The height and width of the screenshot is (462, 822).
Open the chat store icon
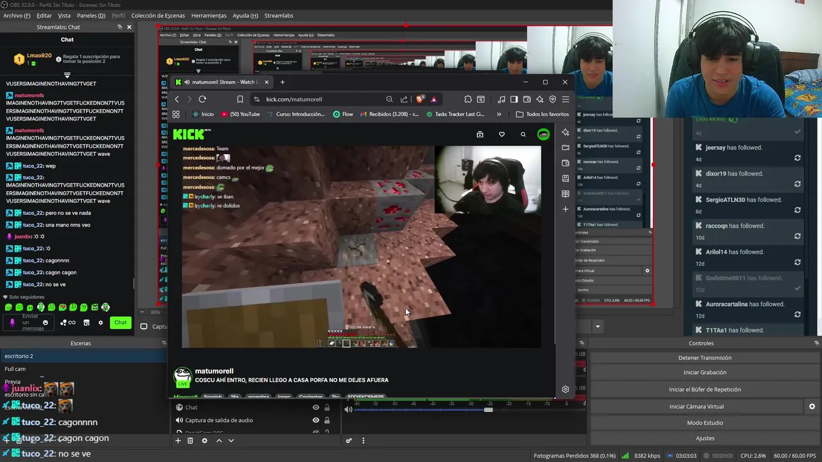(x=86, y=323)
